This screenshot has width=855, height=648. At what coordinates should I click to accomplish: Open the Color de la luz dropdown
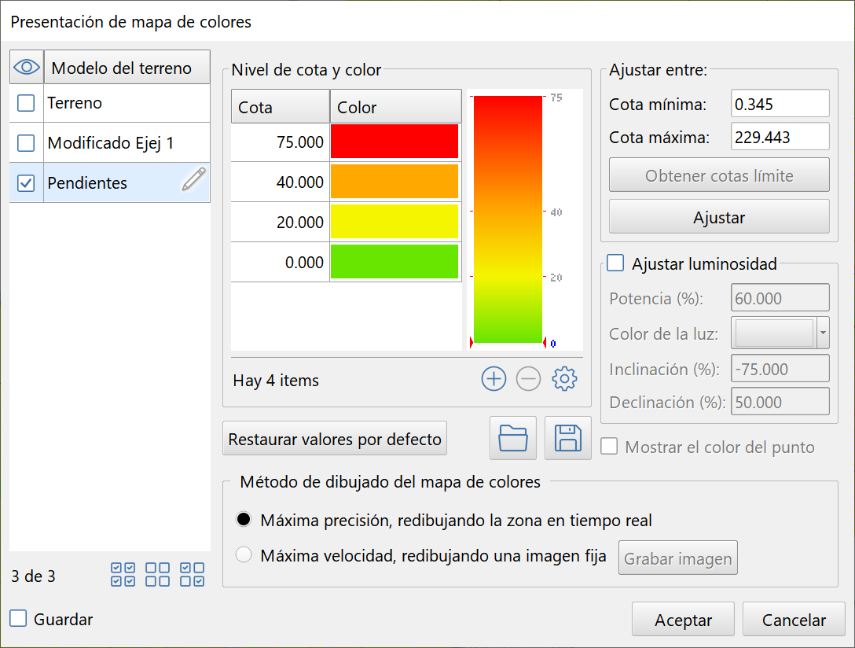point(824,332)
